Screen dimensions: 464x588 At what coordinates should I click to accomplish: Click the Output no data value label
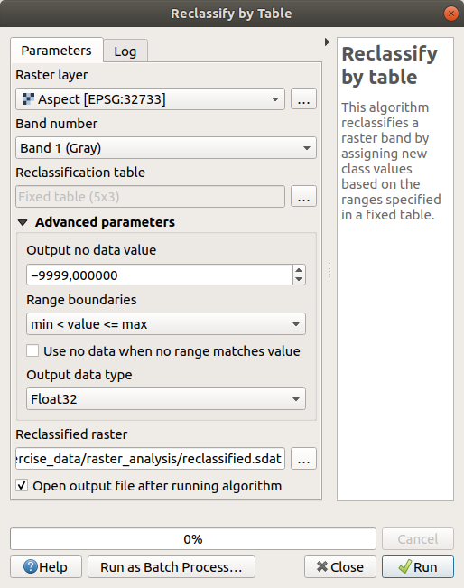click(91, 250)
